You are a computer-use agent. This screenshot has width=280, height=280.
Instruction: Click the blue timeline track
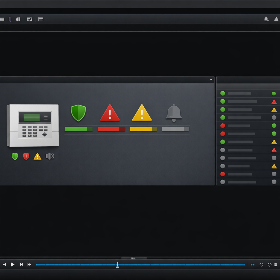pyautogui.click(x=140, y=265)
